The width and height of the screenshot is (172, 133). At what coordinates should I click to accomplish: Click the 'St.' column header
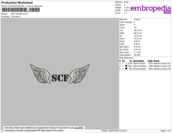tap(131, 61)
